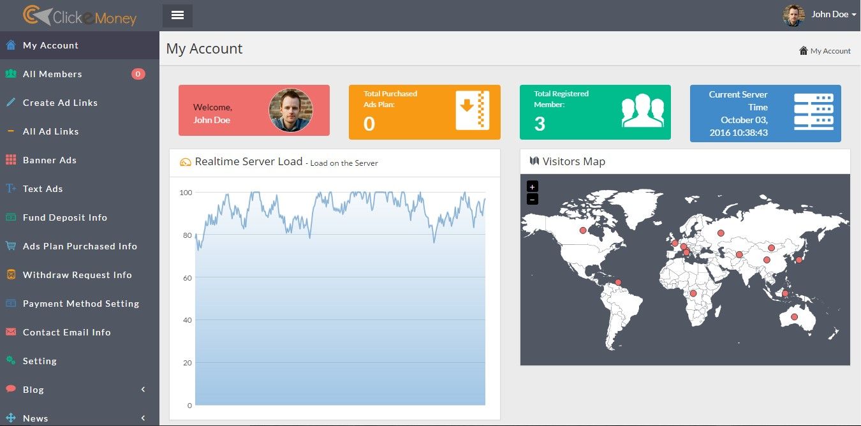Viewport: 861px width, 426px height.
Task: Click the dashboard gauge icon by Realtime Server Load
Action: (186, 162)
